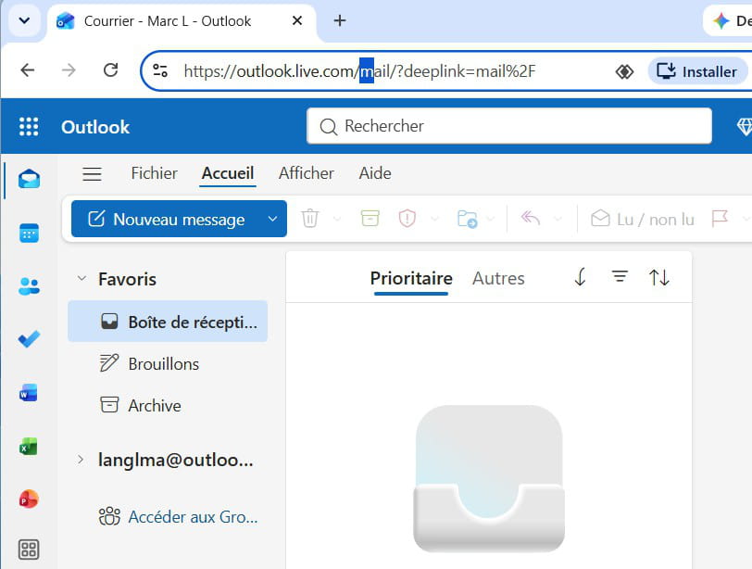The width and height of the screenshot is (752, 569).
Task: Open Accéder aux Gro... link
Action: [179, 517]
